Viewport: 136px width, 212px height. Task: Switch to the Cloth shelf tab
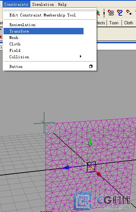tap(129, 23)
